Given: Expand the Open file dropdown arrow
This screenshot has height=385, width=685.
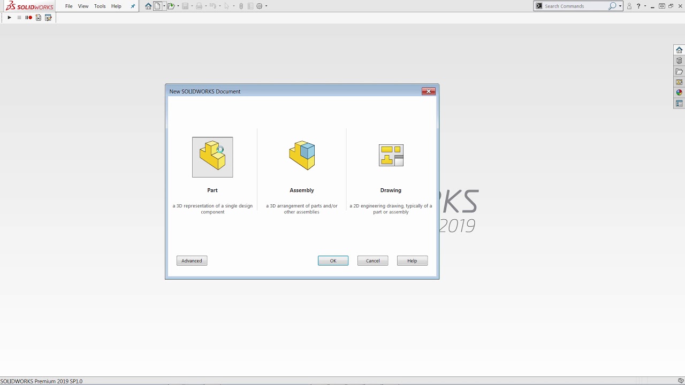Looking at the screenshot, I should coord(178,6).
